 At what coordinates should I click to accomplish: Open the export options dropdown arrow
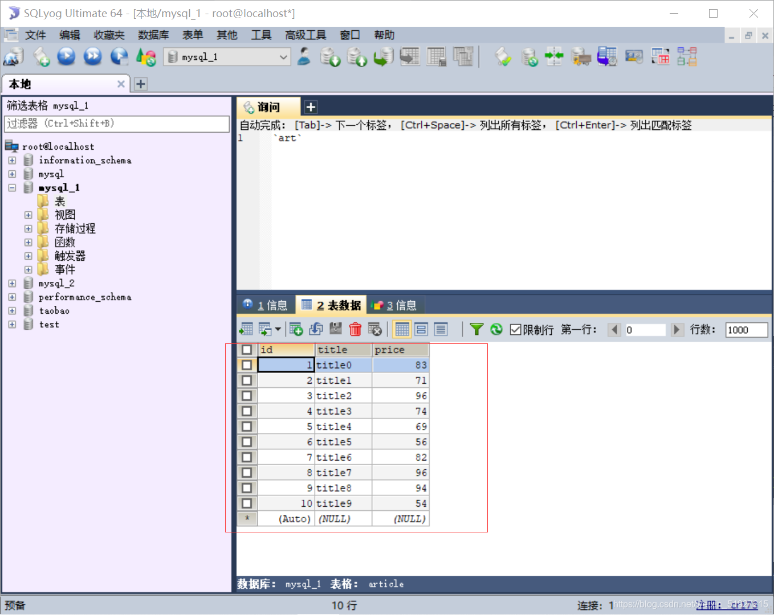click(x=278, y=329)
